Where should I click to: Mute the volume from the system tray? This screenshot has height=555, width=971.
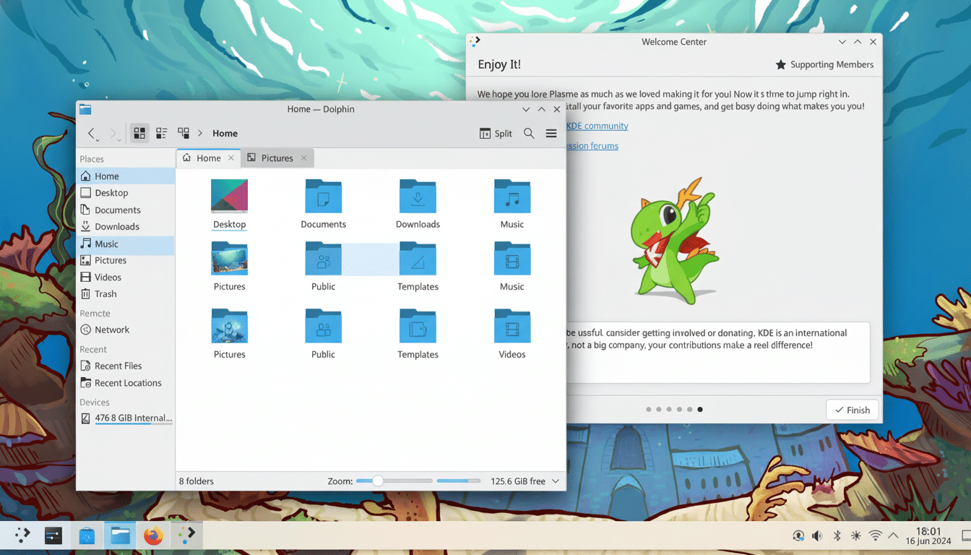point(817,535)
